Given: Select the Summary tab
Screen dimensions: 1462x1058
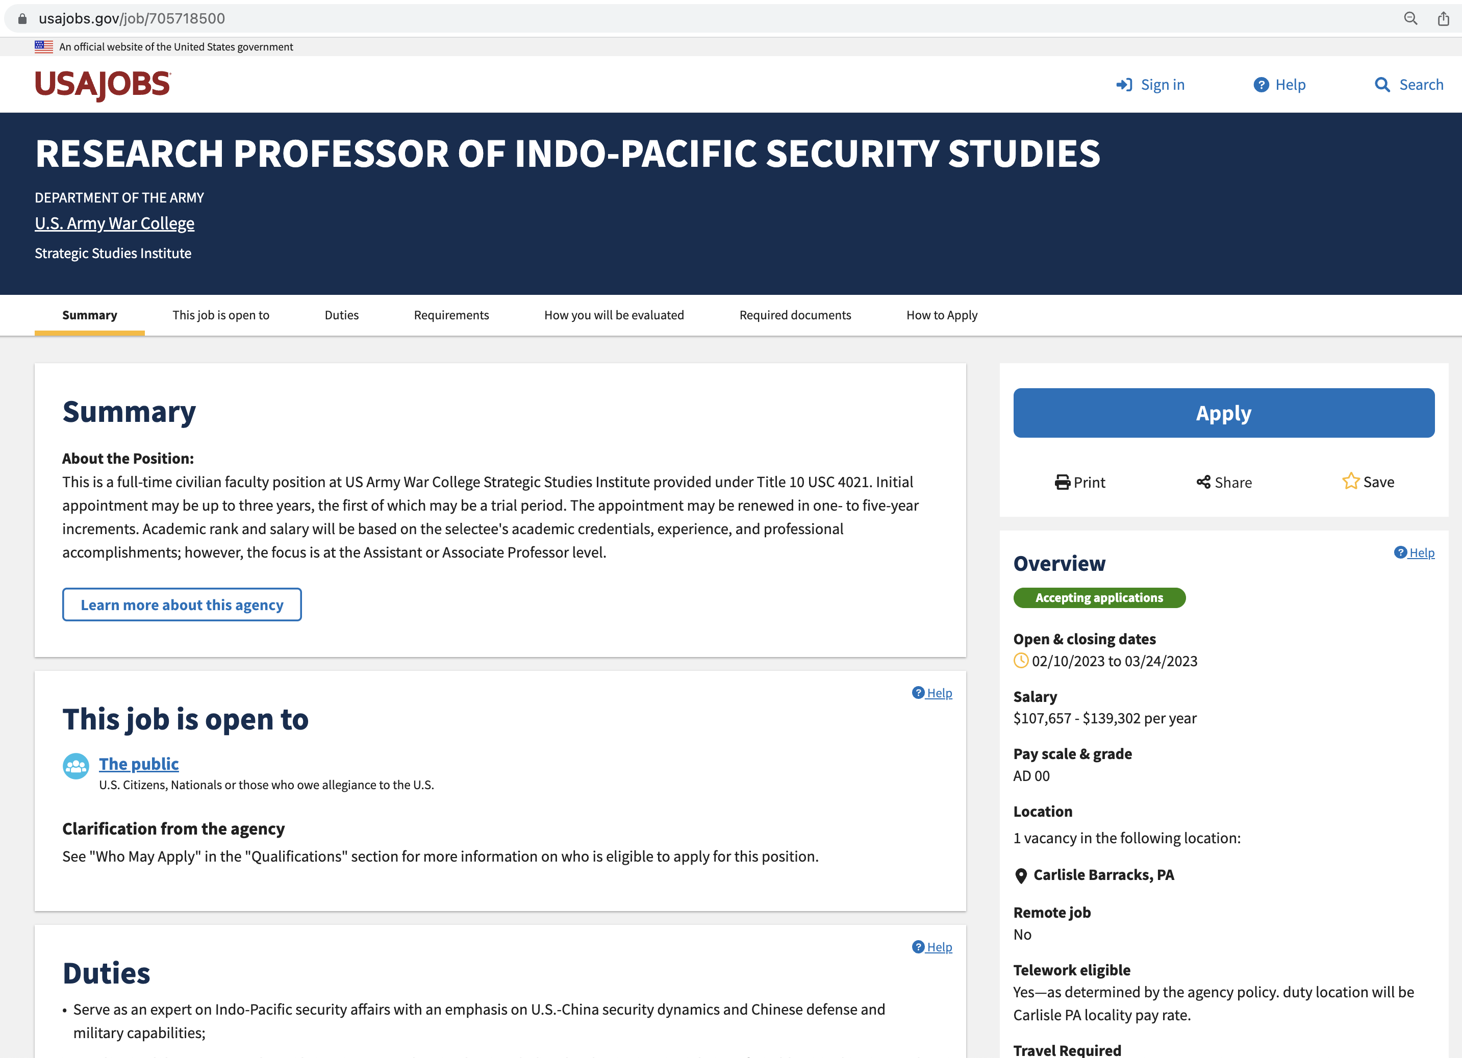Looking at the screenshot, I should tap(90, 315).
